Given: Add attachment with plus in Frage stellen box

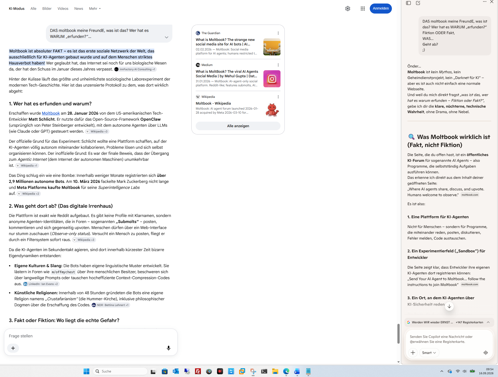Looking at the screenshot, I should pos(13,348).
